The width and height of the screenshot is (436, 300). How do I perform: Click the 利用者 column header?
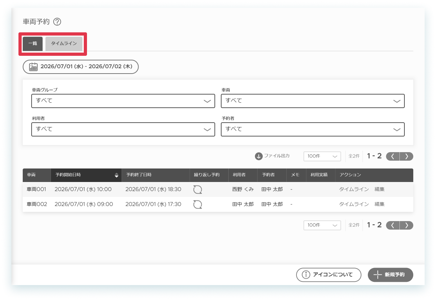[243, 175]
